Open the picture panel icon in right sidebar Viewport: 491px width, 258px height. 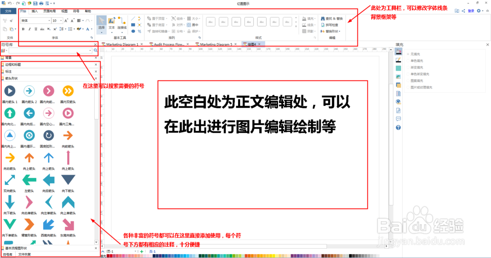pyautogui.click(x=398, y=77)
